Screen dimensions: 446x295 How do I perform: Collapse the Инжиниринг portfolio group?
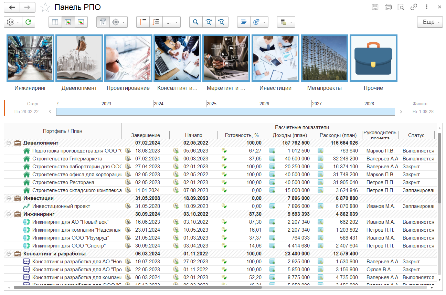tap(8, 214)
